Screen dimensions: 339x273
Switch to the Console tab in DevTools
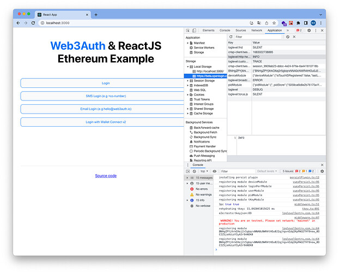tap(225, 31)
